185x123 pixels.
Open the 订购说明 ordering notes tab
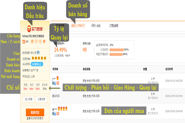point(114,26)
